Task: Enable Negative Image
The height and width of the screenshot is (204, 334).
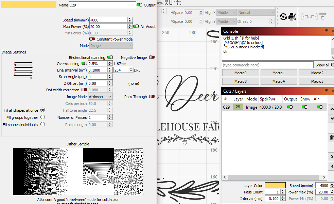Action: pyautogui.click(x=152, y=57)
